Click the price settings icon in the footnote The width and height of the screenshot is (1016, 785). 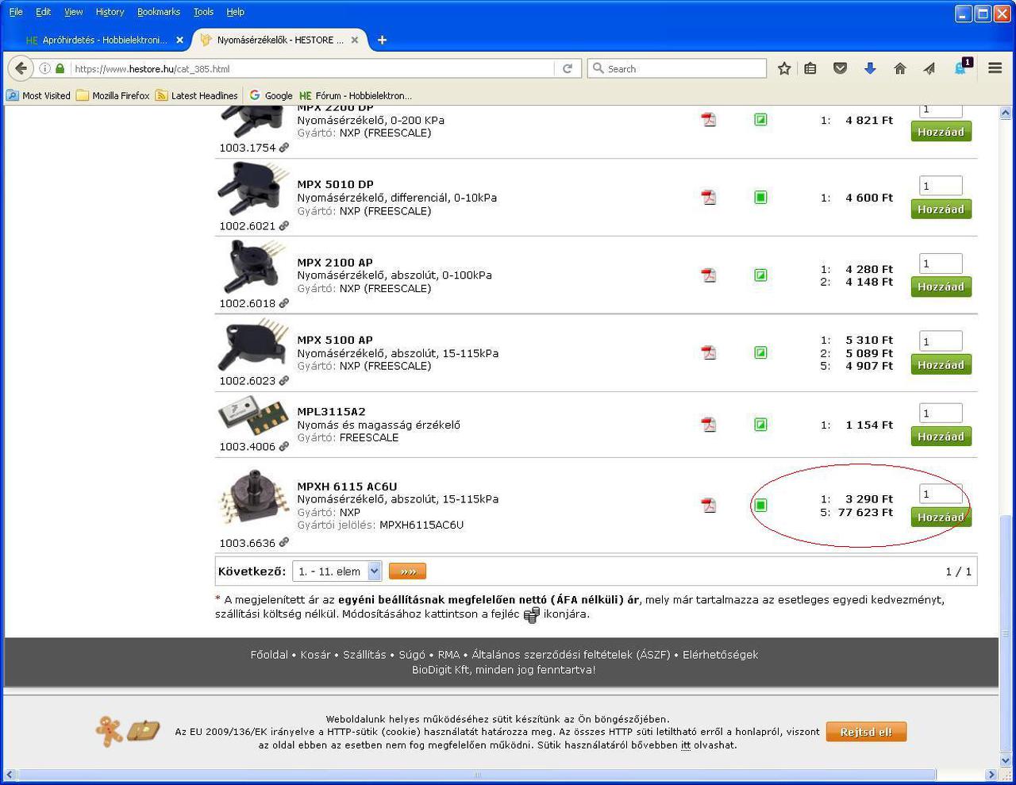(x=532, y=614)
